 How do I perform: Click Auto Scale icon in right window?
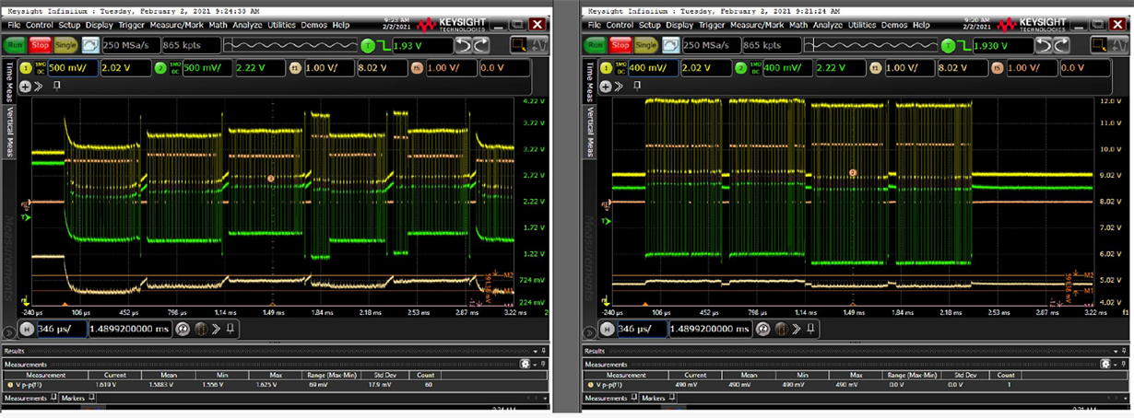pos(671,45)
